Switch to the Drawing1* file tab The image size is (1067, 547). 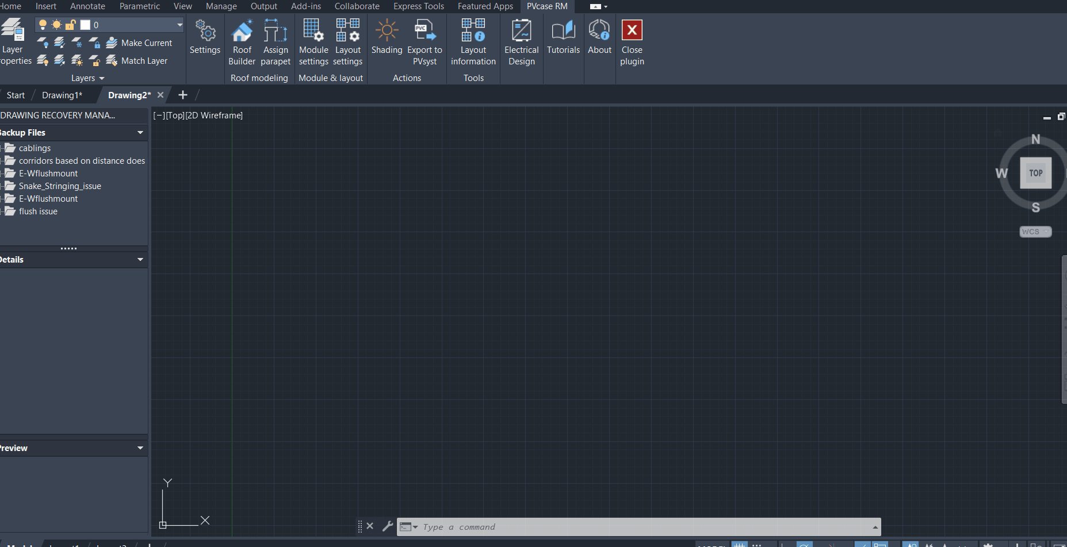pyautogui.click(x=62, y=95)
